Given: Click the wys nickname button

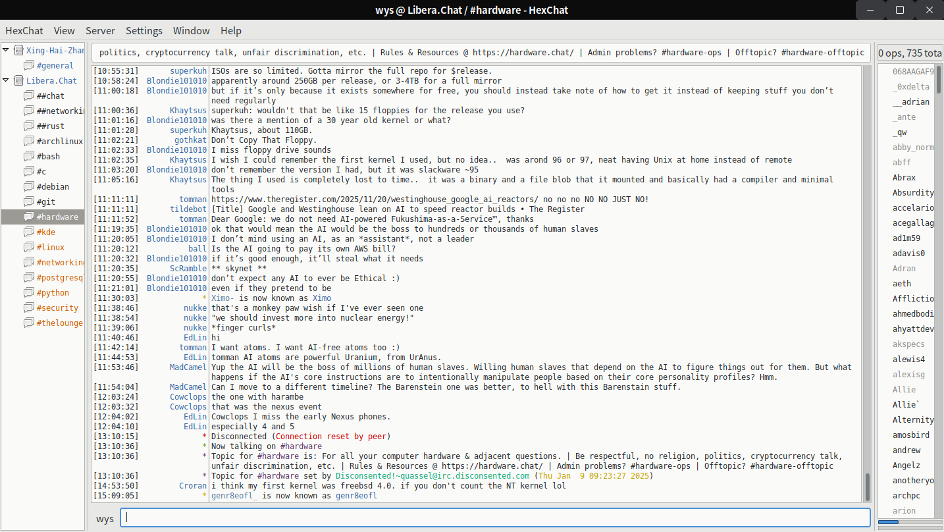Looking at the screenshot, I should (105, 518).
